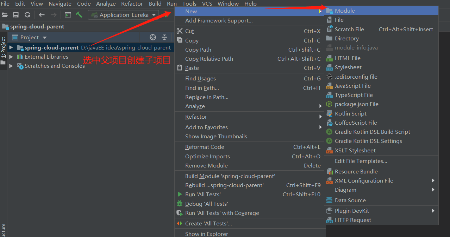Click Edit File Templates...
This screenshot has width=450, height=237.
381,161
